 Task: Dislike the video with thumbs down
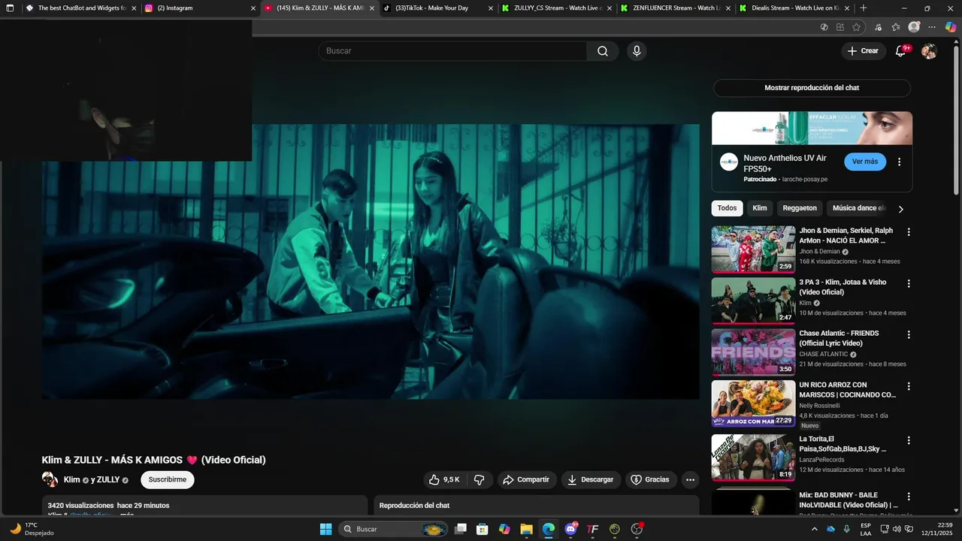tap(479, 479)
